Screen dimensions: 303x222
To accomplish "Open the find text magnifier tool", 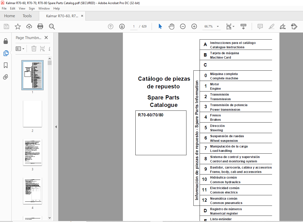I will coord(52,26).
